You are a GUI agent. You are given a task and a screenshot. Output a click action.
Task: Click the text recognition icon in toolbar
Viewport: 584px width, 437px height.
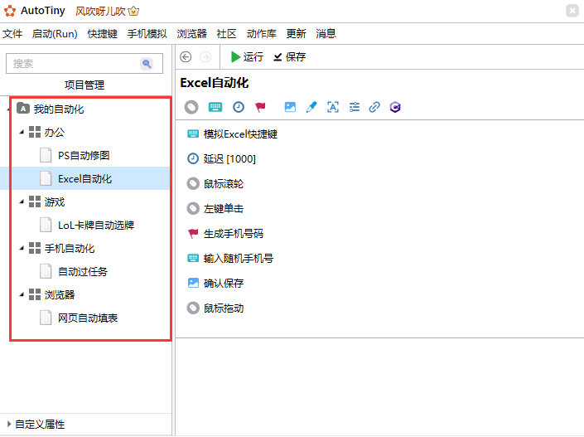[x=333, y=107]
